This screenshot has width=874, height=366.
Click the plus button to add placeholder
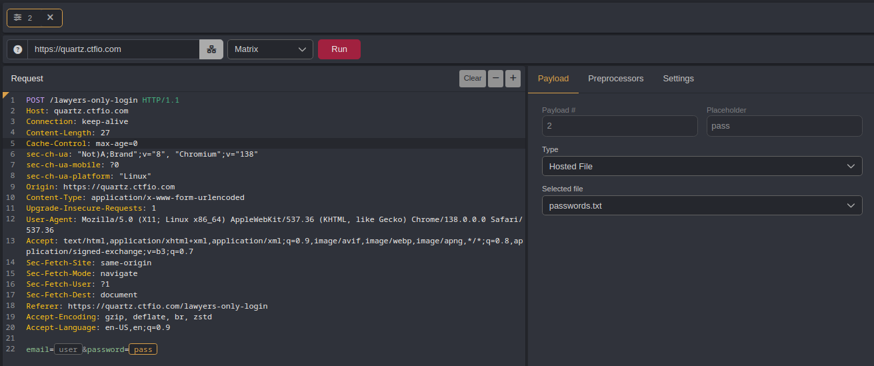tap(513, 79)
